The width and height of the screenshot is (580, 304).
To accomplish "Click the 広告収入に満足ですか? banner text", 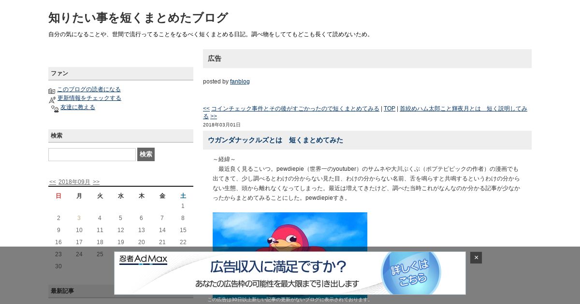I will click(x=278, y=266).
